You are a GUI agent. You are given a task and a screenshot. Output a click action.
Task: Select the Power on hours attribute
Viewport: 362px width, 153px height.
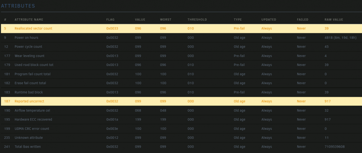pos(26,37)
